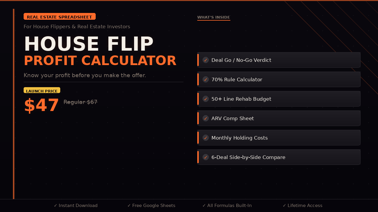Click the 50+ Line Rehab Budget checkmark icon
The image size is (378, 212).
click(x=206, y=99)
